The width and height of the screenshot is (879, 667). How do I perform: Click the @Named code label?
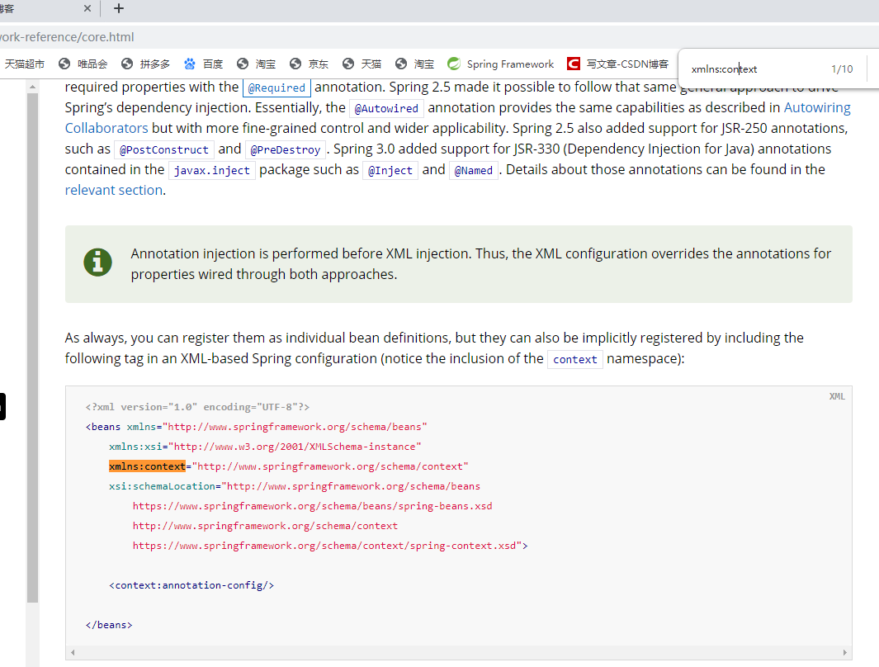click(x=474, y=170)
